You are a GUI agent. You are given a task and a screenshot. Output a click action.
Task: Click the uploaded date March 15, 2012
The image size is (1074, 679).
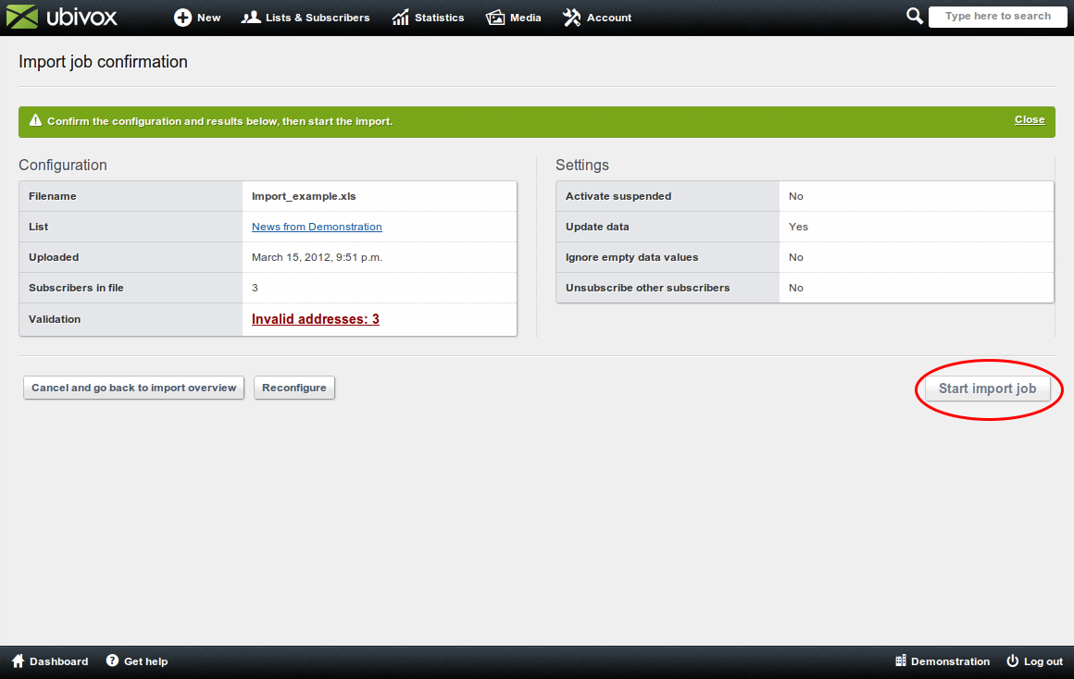[317, 257]
